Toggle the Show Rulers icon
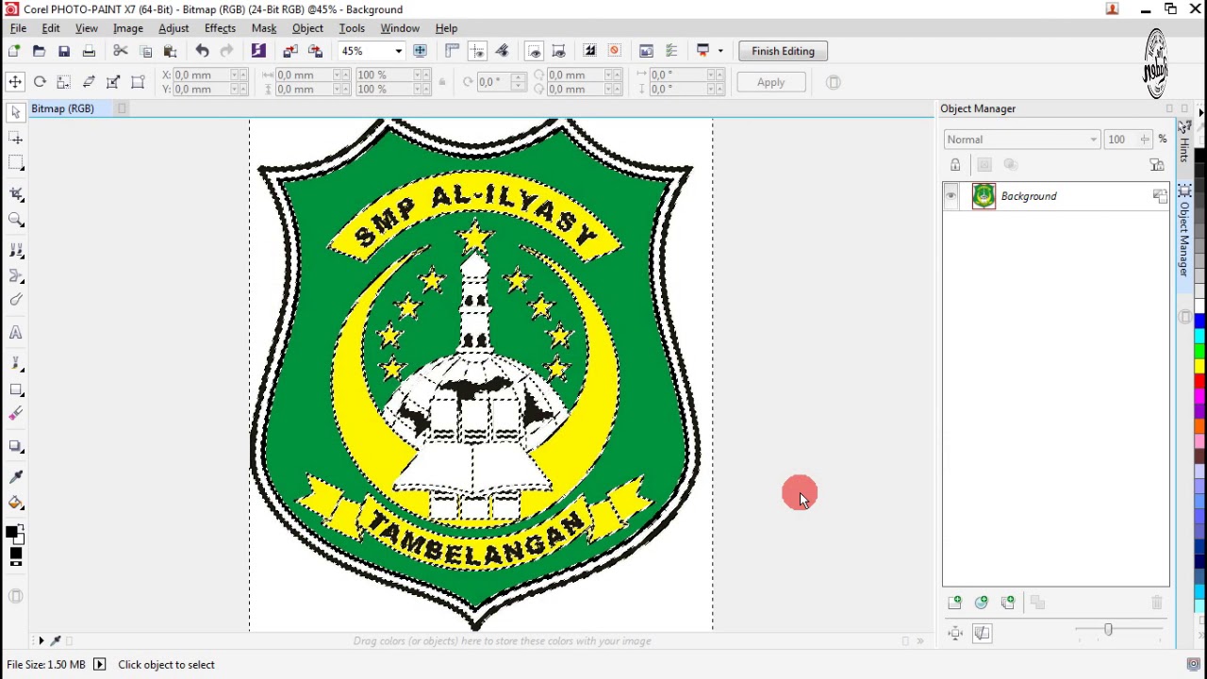Viewport: 1207px width, 679px height. pyautogui.click(x=452, y=51)
